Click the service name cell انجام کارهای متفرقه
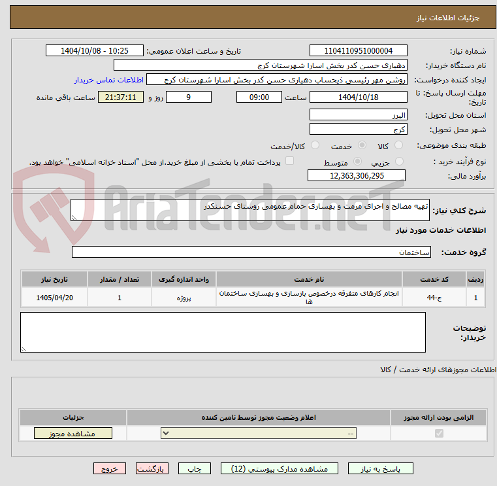 [309, 298]
